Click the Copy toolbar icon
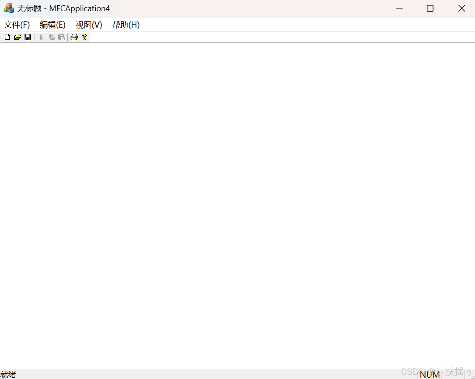Viewport: 475px width, 379px height. click(x=51, y=37)
